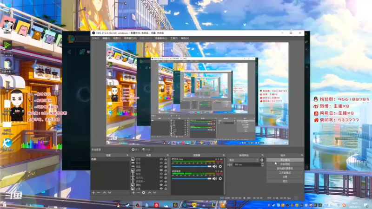The width and height of the screenshot is (372, 209).
Task: Open source properties gear in the sources toolbar
Action: tap(144, 193)
